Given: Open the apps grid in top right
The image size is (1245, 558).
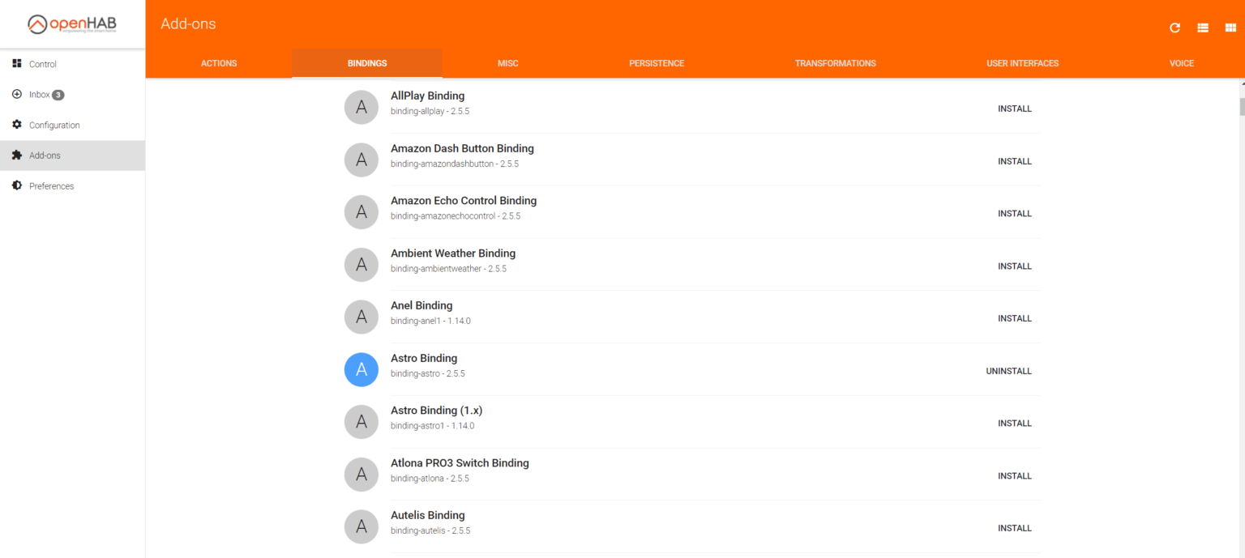Looking at the screenshot, I should coord(1230,28).
